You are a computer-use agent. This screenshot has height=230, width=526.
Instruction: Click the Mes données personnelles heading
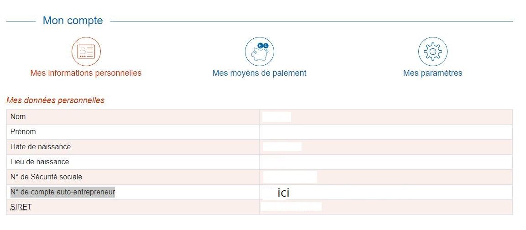[x=55, y=100]
